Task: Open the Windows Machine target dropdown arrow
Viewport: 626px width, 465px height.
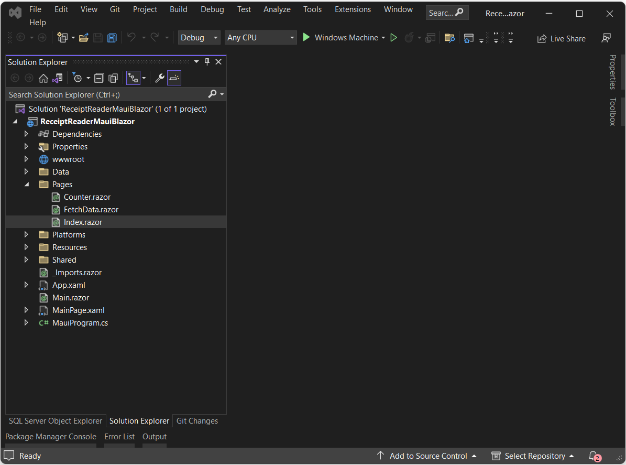Action: [383, 38]
